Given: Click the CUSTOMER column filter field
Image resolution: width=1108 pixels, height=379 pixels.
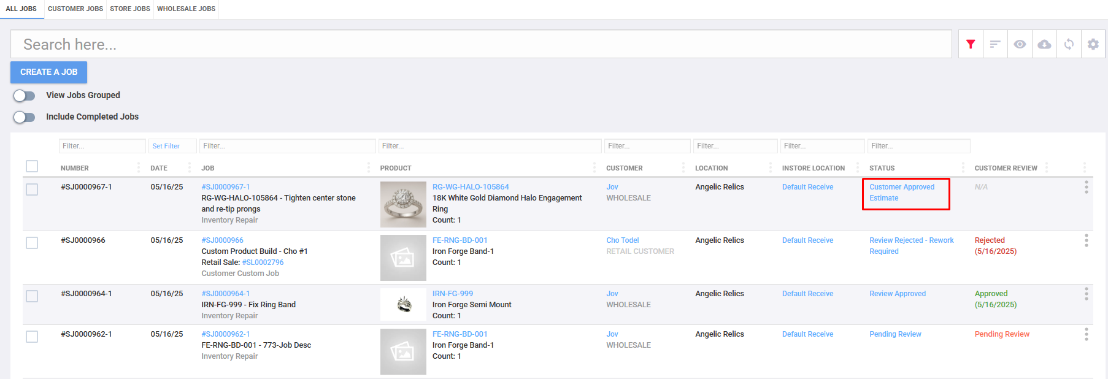Looking at the screenshot, I should tap(647, 146).
